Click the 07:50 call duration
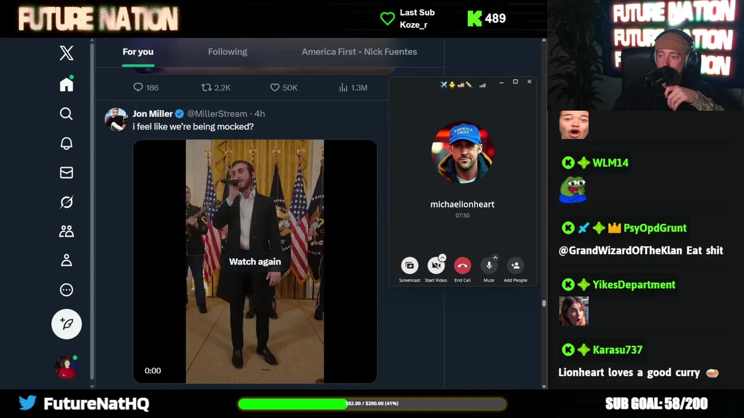The height and width of the screenshot is (418, 744). [x=462, y=215]
